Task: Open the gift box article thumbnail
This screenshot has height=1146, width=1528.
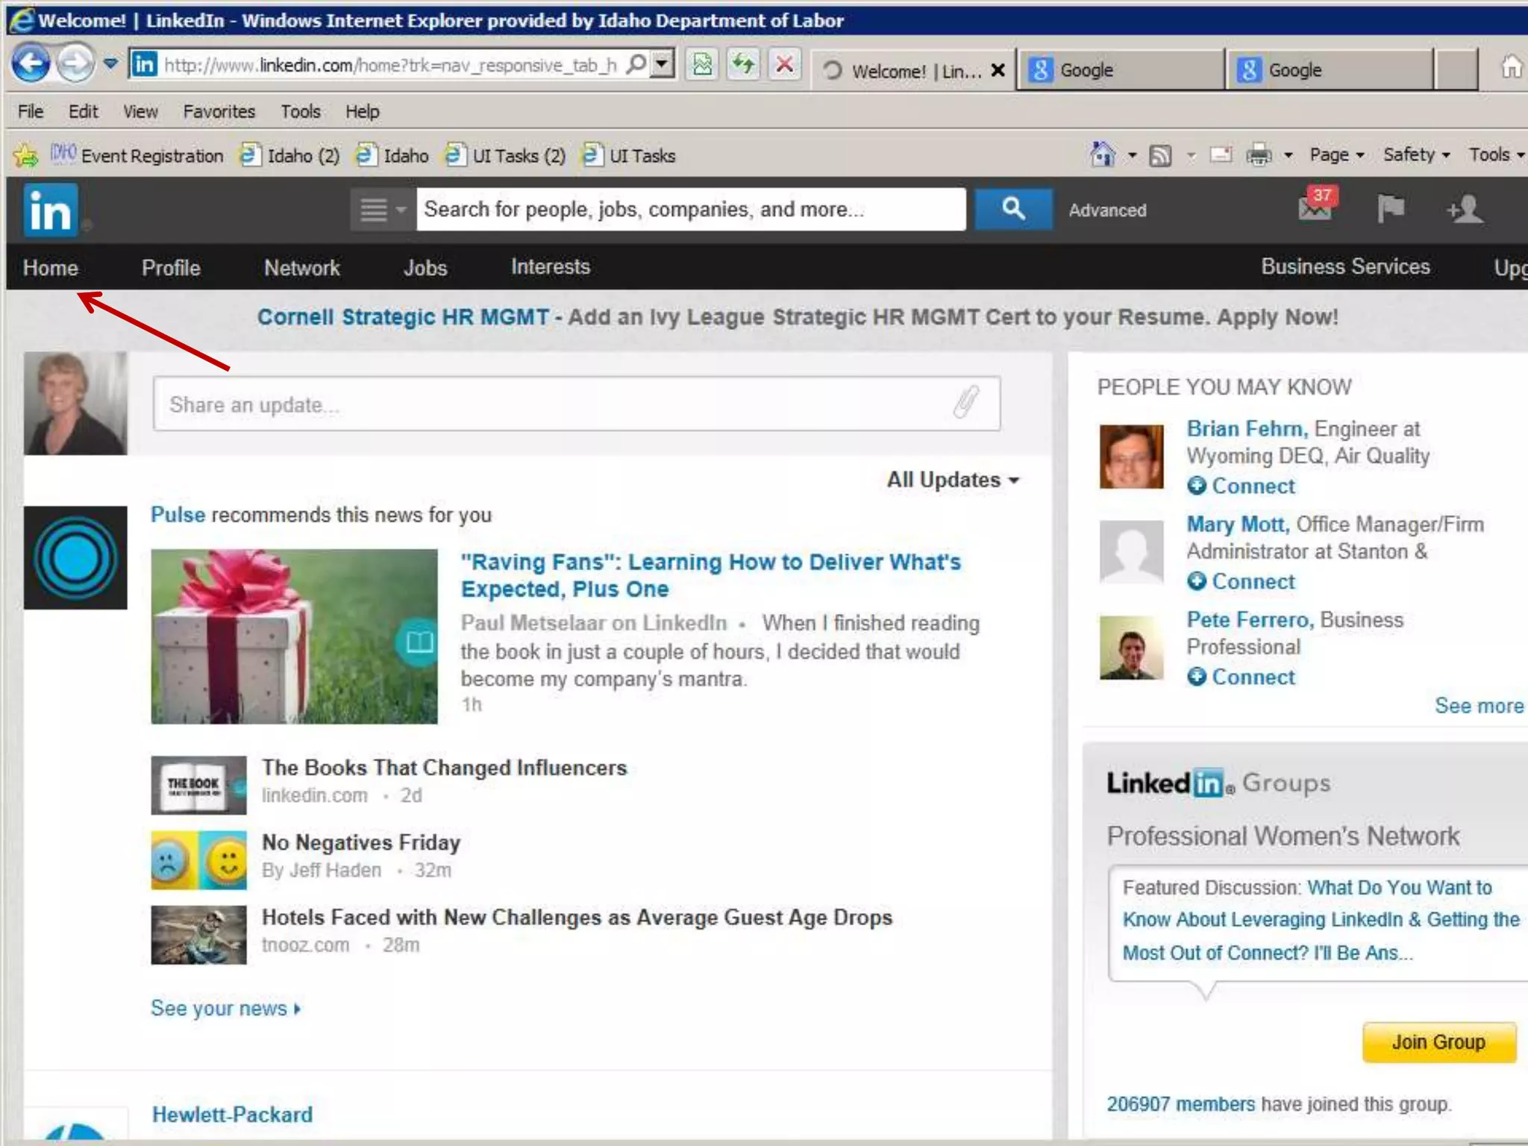Action: point(294,636)
